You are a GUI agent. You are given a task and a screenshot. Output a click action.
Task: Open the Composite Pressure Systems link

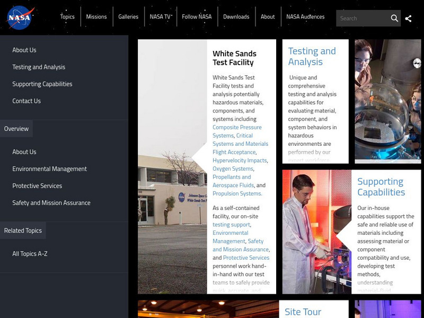(237, 127)
